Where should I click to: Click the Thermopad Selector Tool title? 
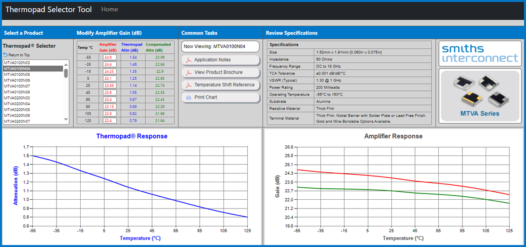pyautogui.click(x=49, y=9)
